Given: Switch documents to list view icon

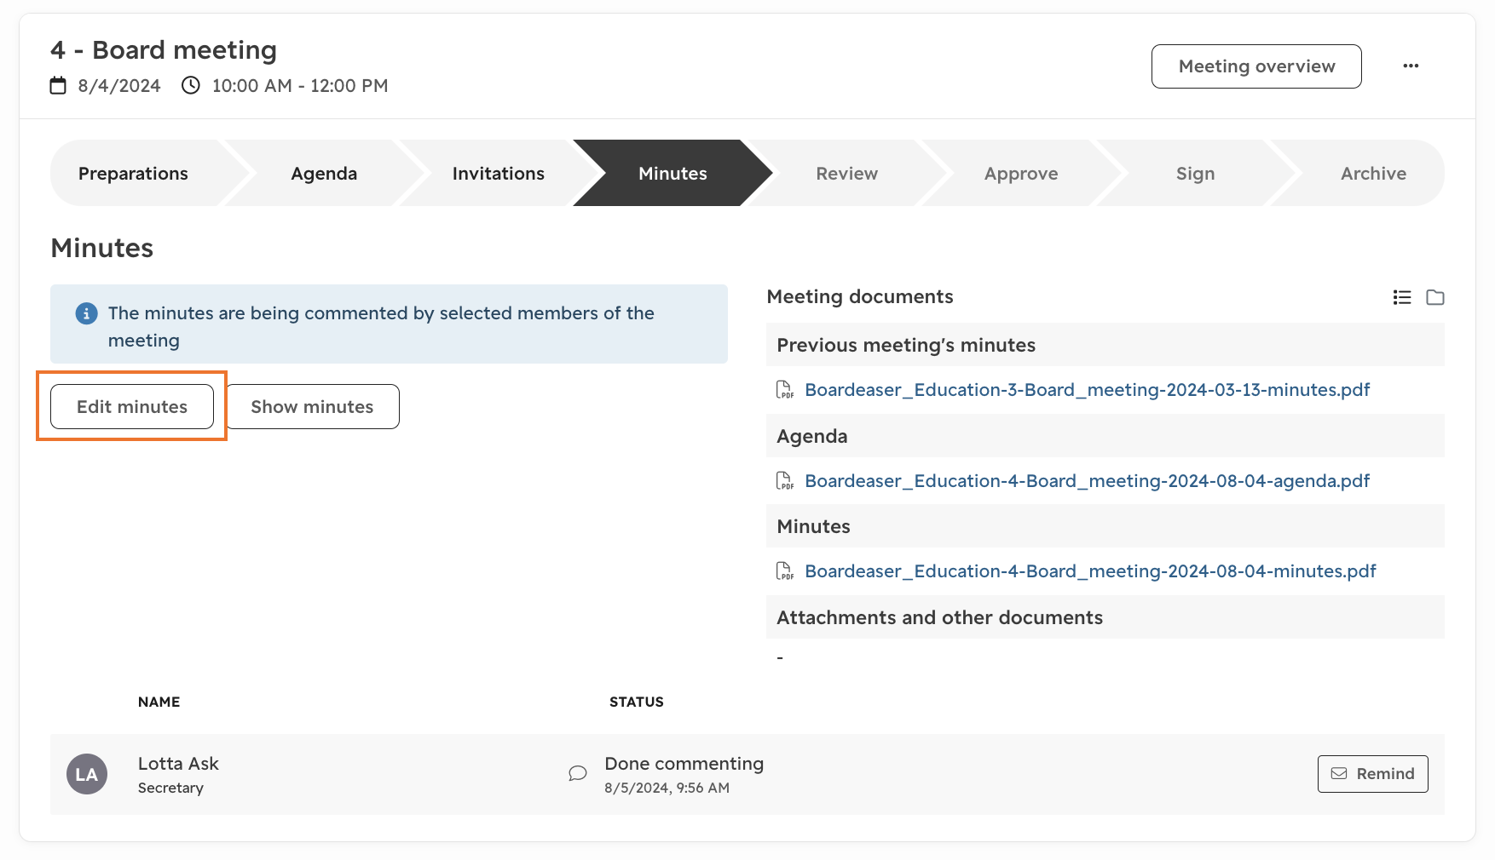Looking at the screenshot, I should [x=1402, y=297].
